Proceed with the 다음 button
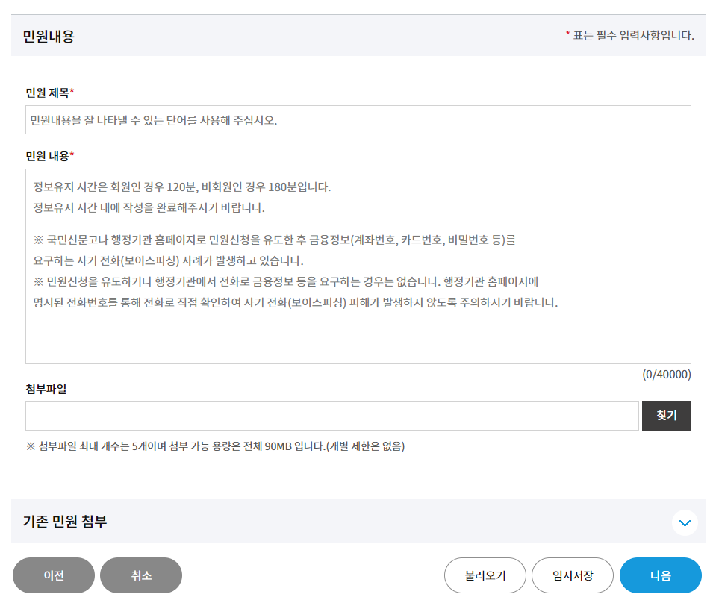716x606 pixels. pyautogui.click(x=660, y=575)
